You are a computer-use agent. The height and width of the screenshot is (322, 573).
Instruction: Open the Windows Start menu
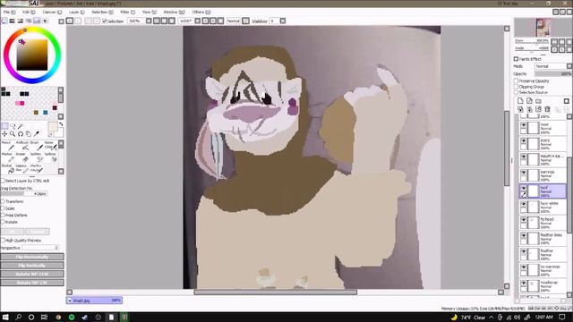coord(5,318)
